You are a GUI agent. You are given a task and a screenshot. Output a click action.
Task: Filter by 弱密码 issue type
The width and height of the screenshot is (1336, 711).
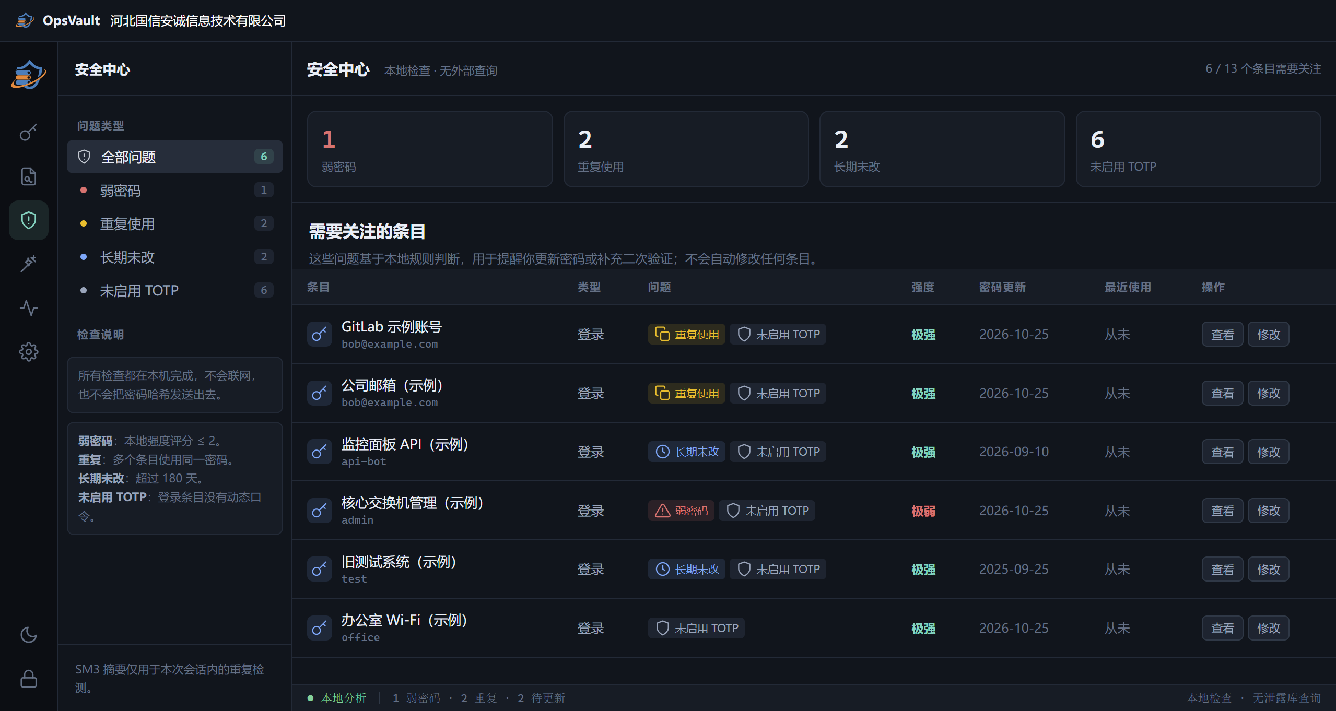pos(175,190)
